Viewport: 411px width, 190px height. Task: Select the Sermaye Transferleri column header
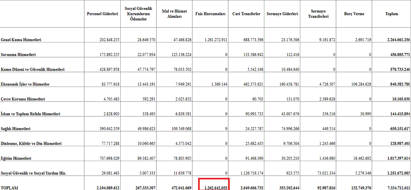(x=318, y=14)
